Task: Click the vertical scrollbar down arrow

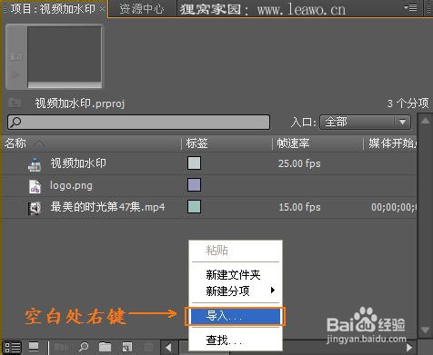Action: click(x=425, y=330)
